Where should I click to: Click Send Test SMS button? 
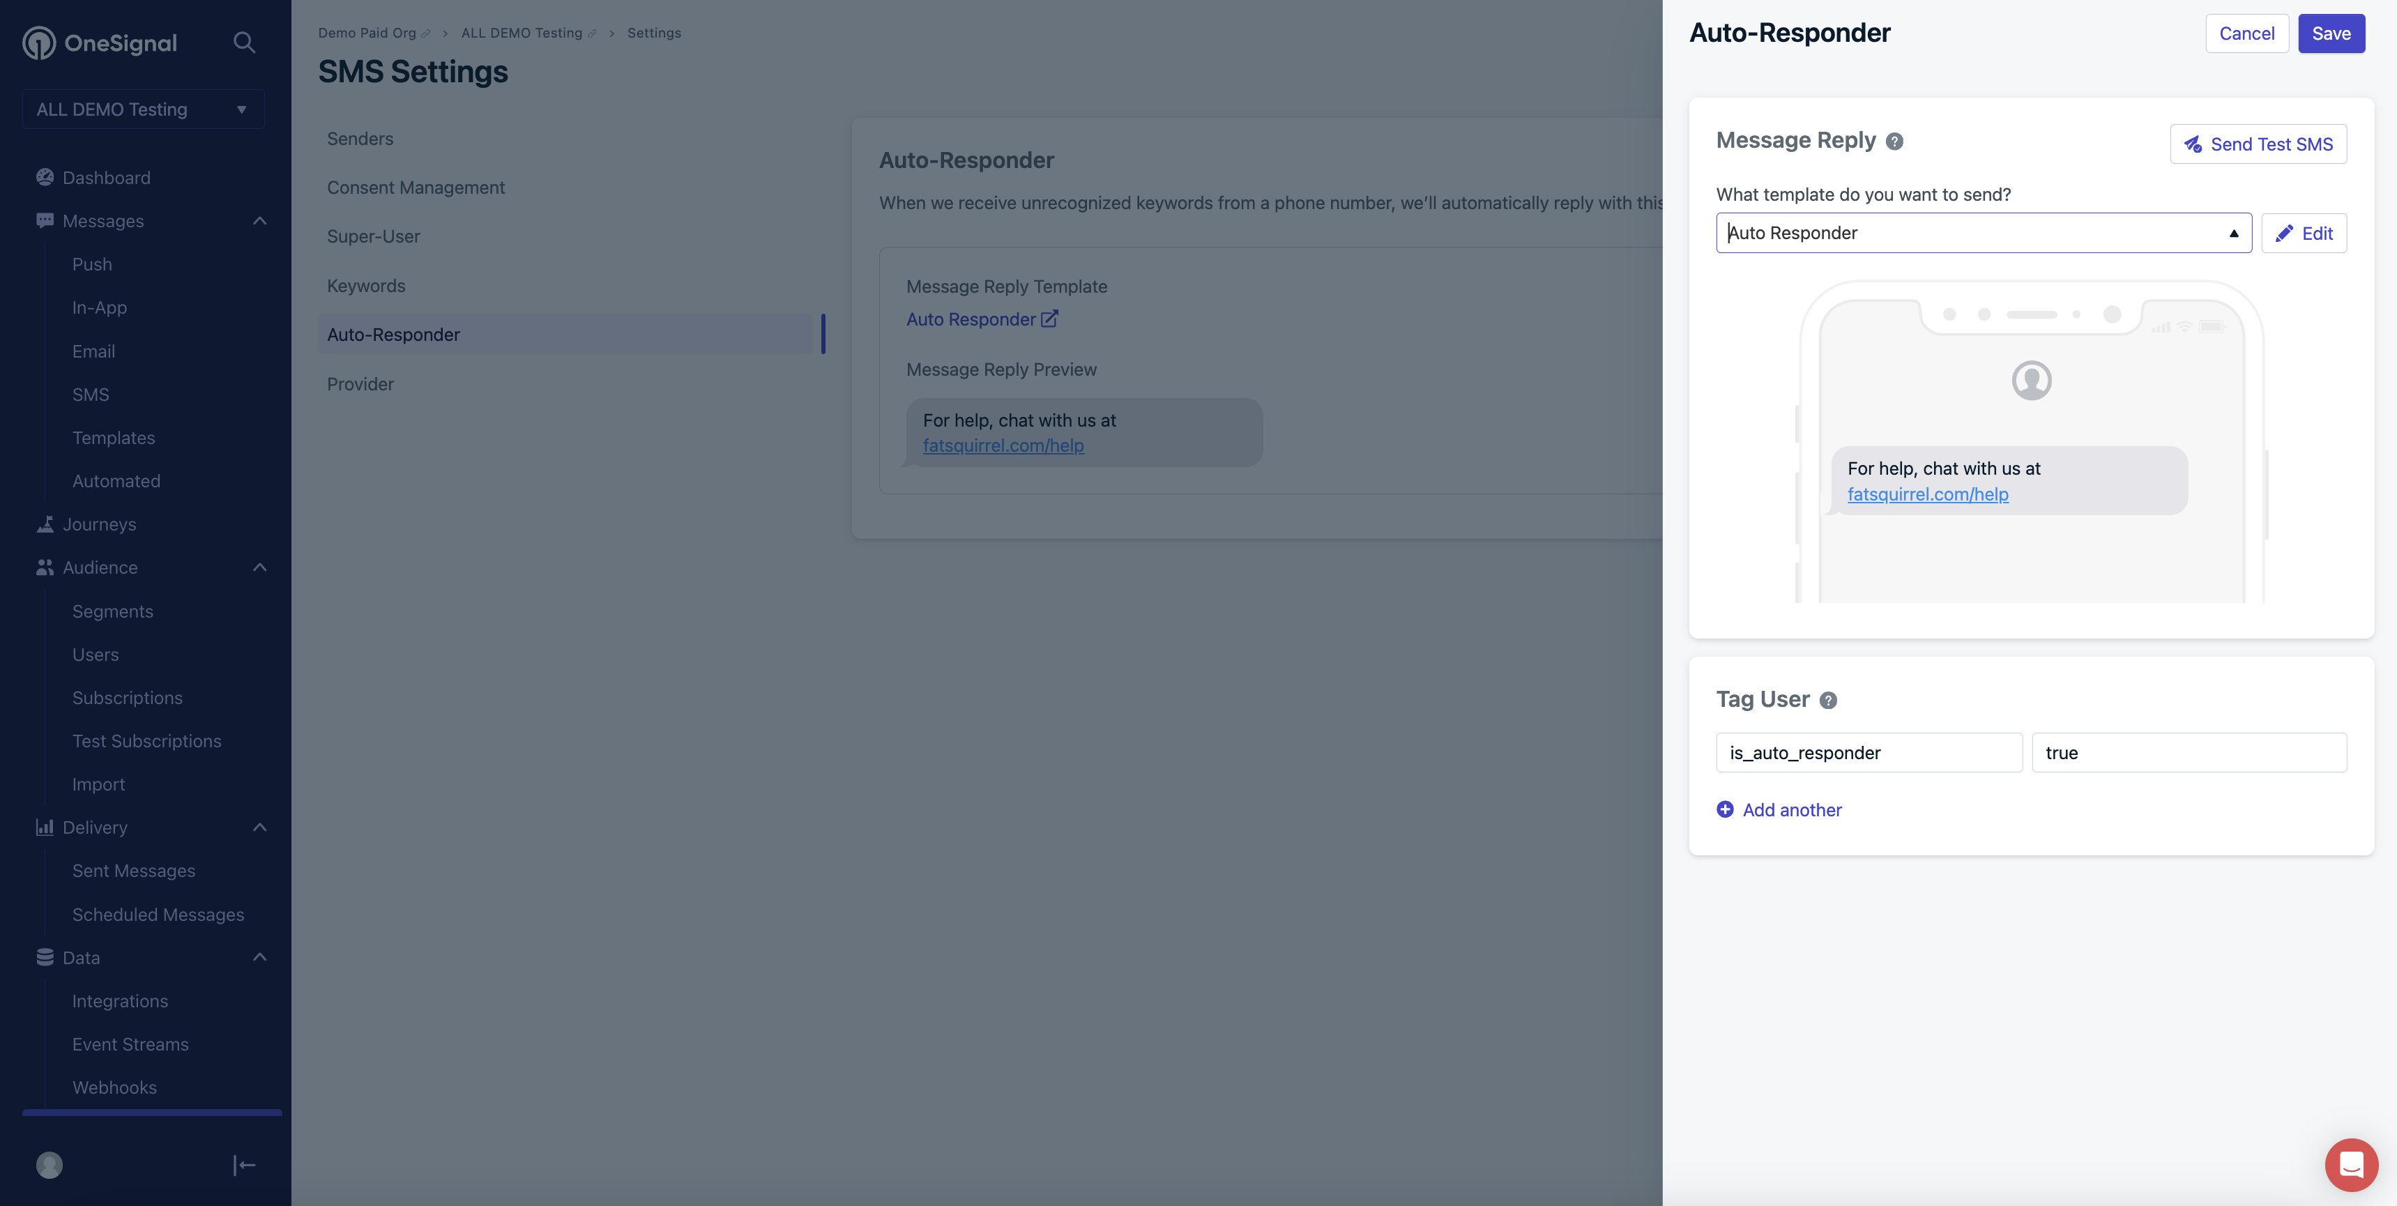(x=2258, y=144)
